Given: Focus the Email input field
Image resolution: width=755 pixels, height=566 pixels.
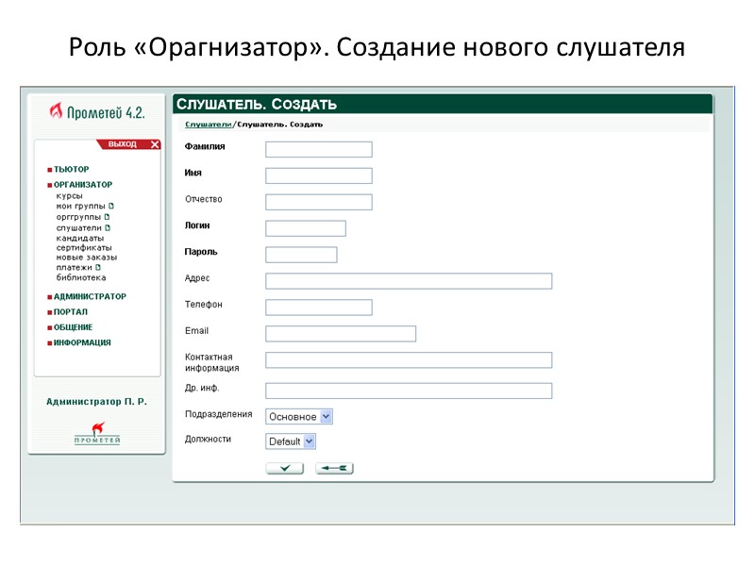Looking at the screenshot, I should coord(341,334).
